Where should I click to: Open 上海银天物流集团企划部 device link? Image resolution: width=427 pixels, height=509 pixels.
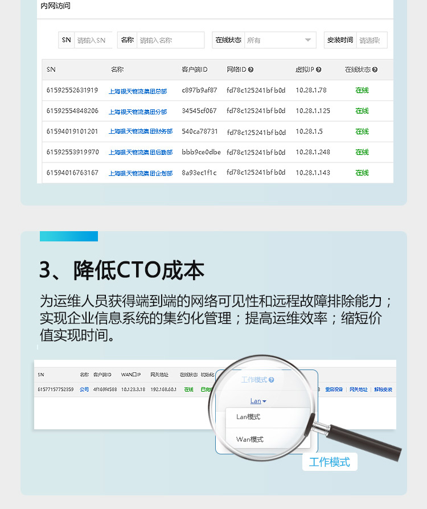pyautogui.click(x=140, y=173)
